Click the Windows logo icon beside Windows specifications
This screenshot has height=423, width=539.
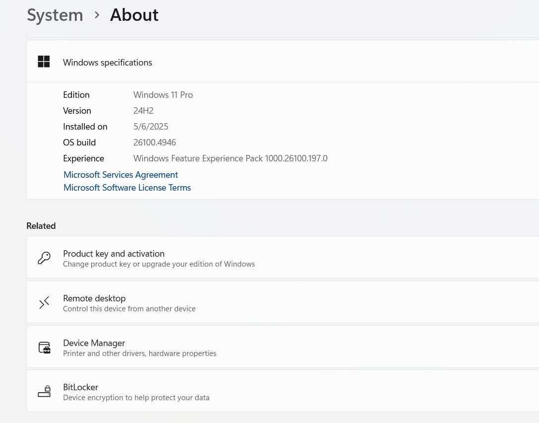[44, 62]
